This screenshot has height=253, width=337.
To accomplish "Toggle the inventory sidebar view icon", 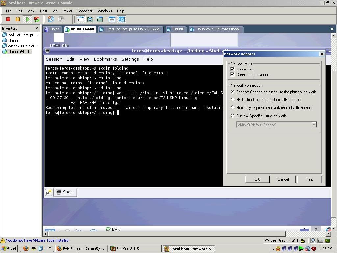I will (x=81, y=19).
